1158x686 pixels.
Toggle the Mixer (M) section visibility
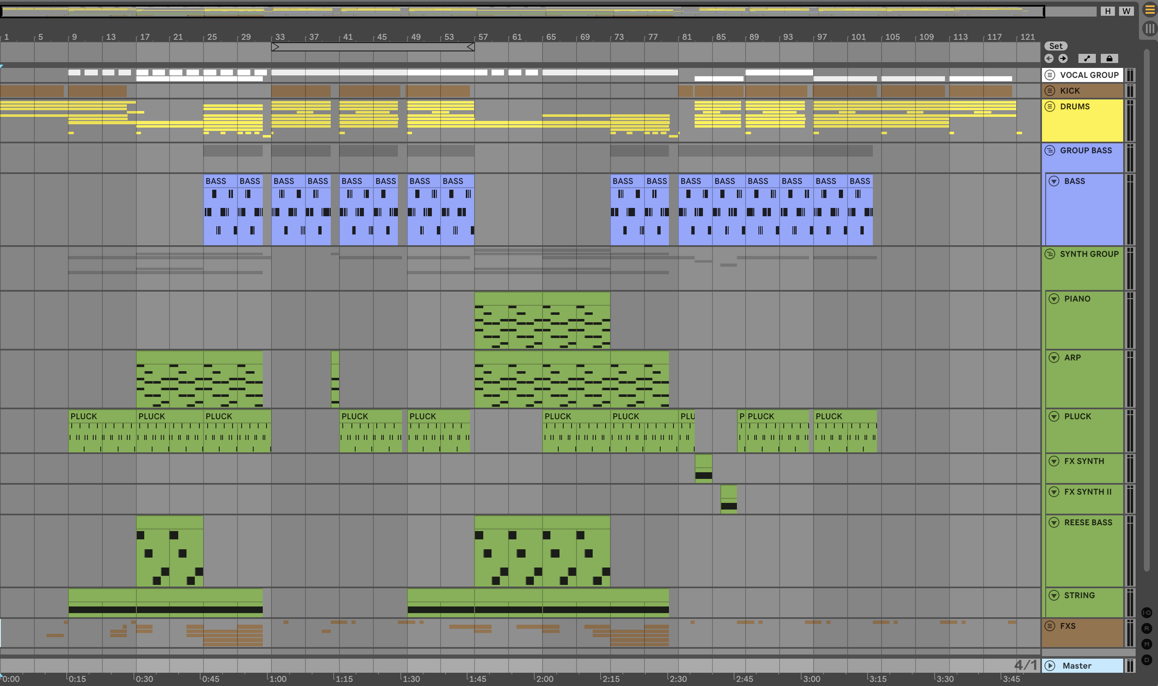point(1146,644)
